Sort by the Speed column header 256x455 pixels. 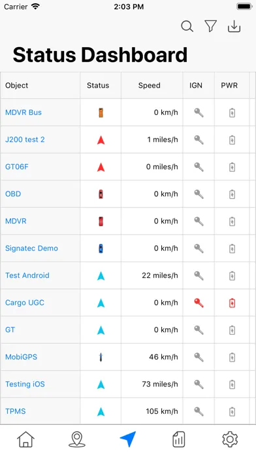click(x=150, y=85)
